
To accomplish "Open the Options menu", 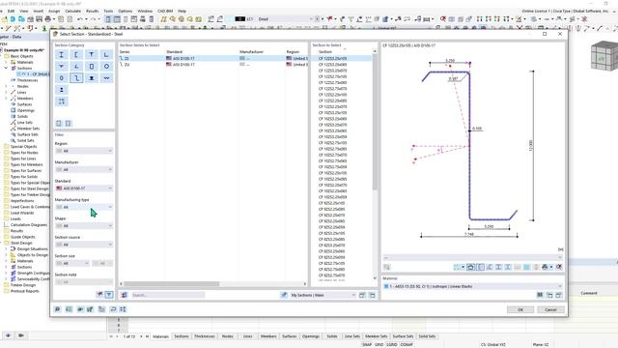I will pyautogui.click(x=126, y=11).
